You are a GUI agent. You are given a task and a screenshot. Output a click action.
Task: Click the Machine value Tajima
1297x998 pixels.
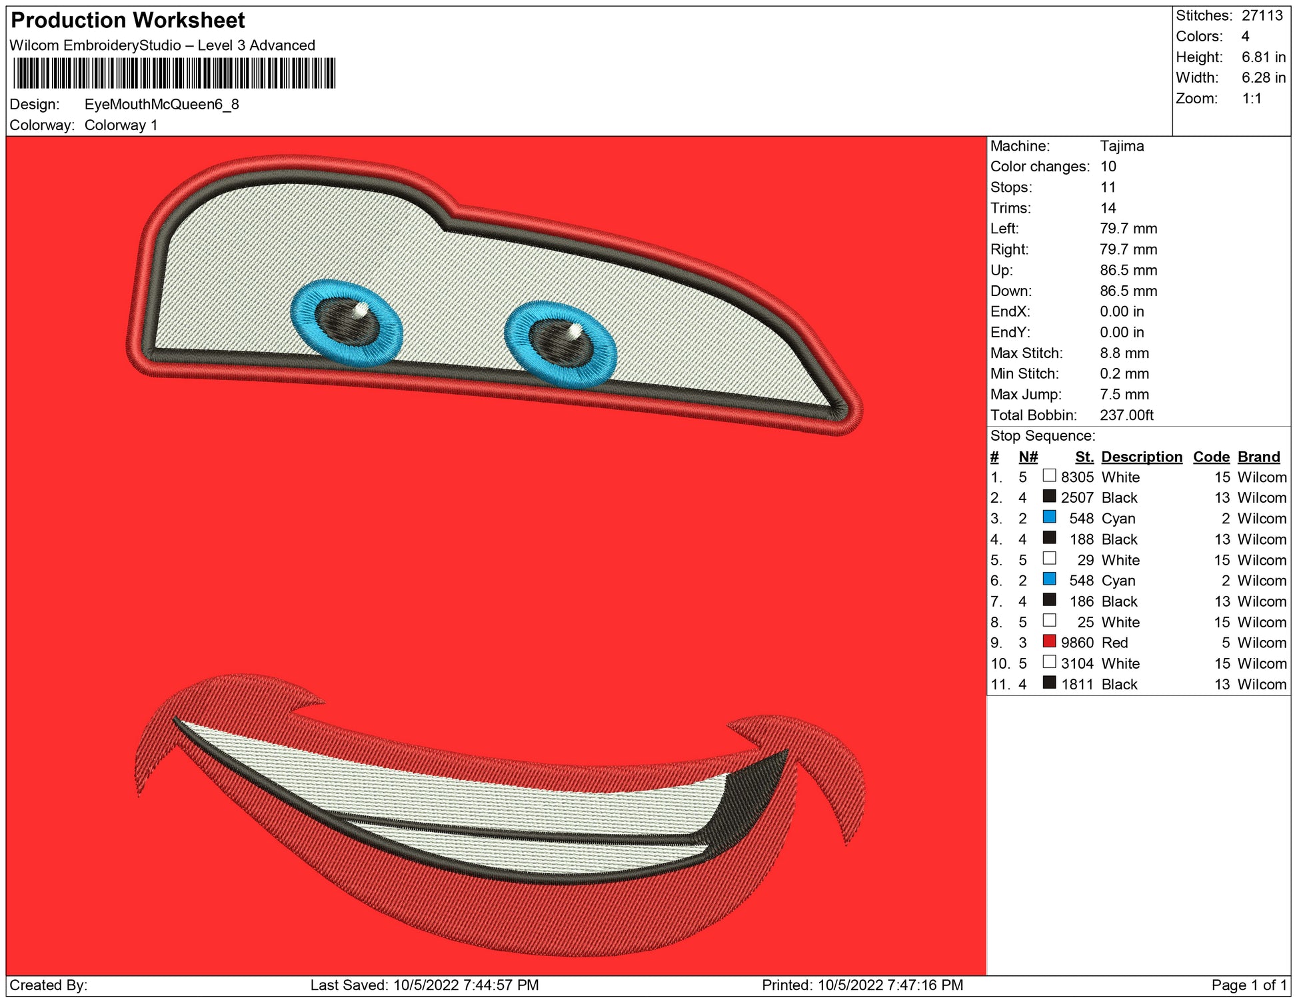(x=1122, y=146)
